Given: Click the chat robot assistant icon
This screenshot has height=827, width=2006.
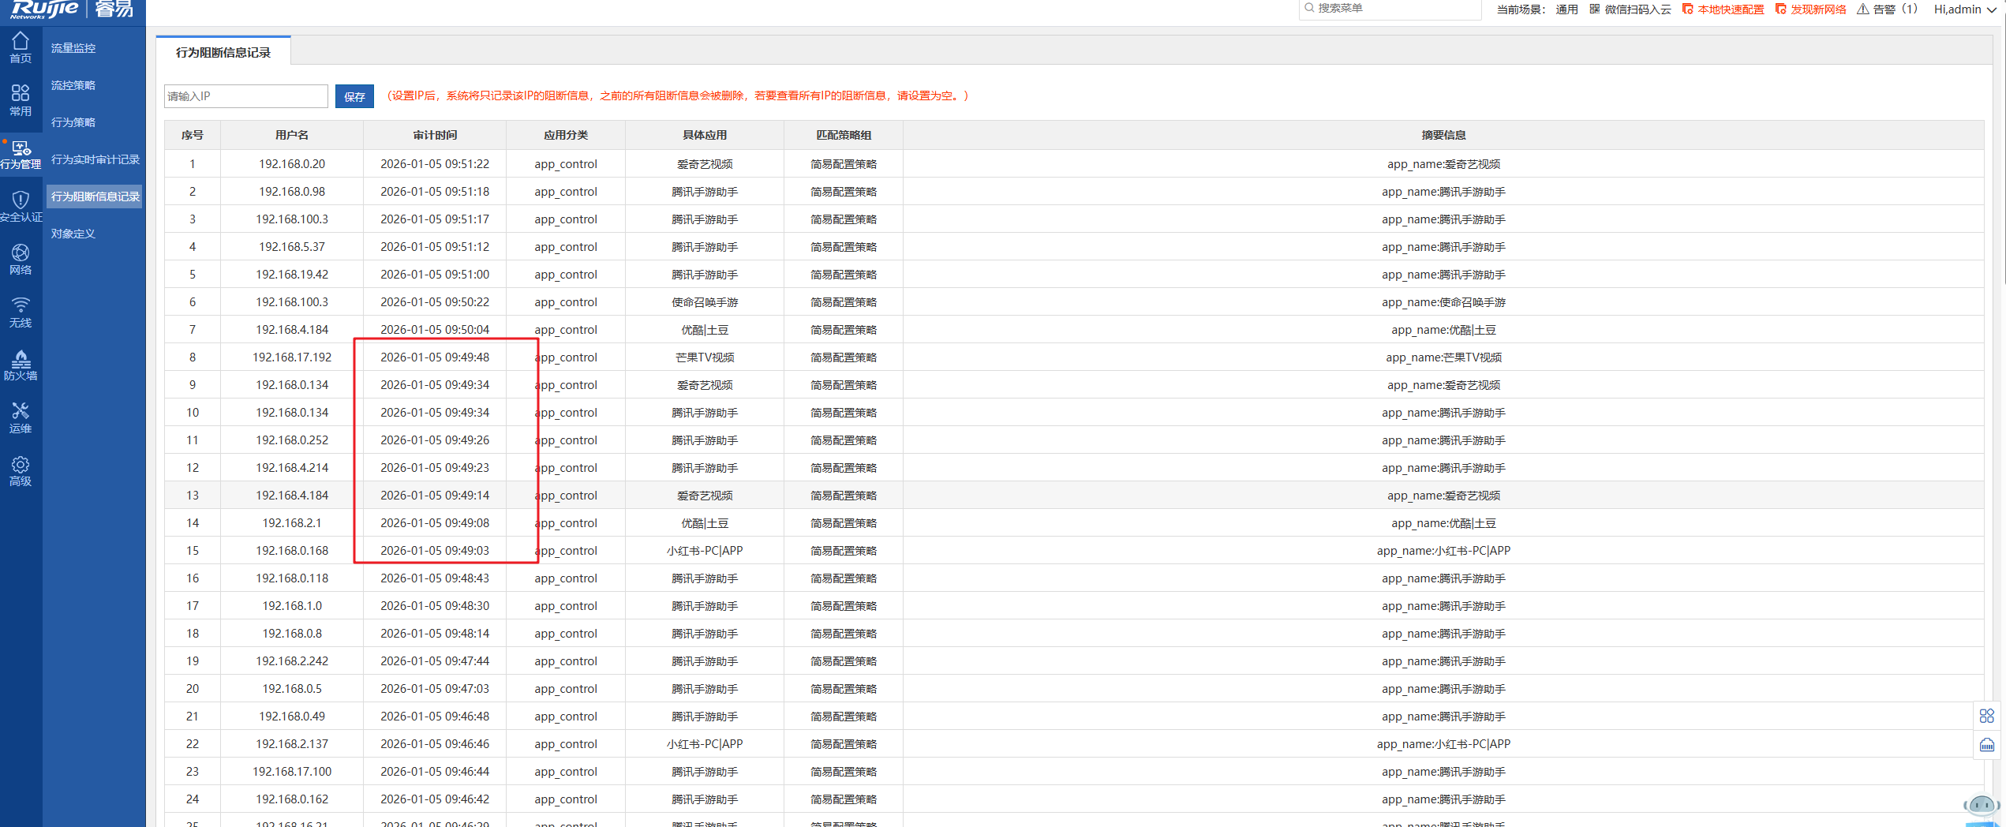Looking at the screenshot, I should pos(1981,806).
